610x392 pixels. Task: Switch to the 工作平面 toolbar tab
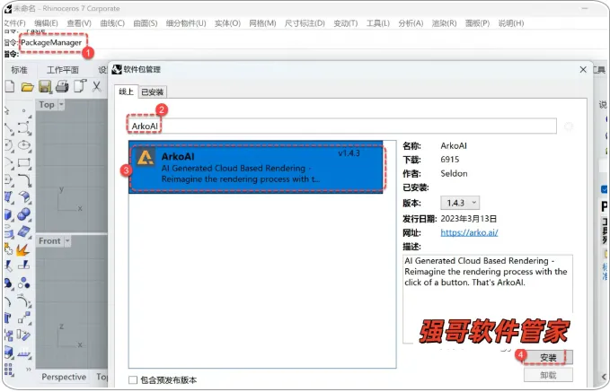coord(63,70)
